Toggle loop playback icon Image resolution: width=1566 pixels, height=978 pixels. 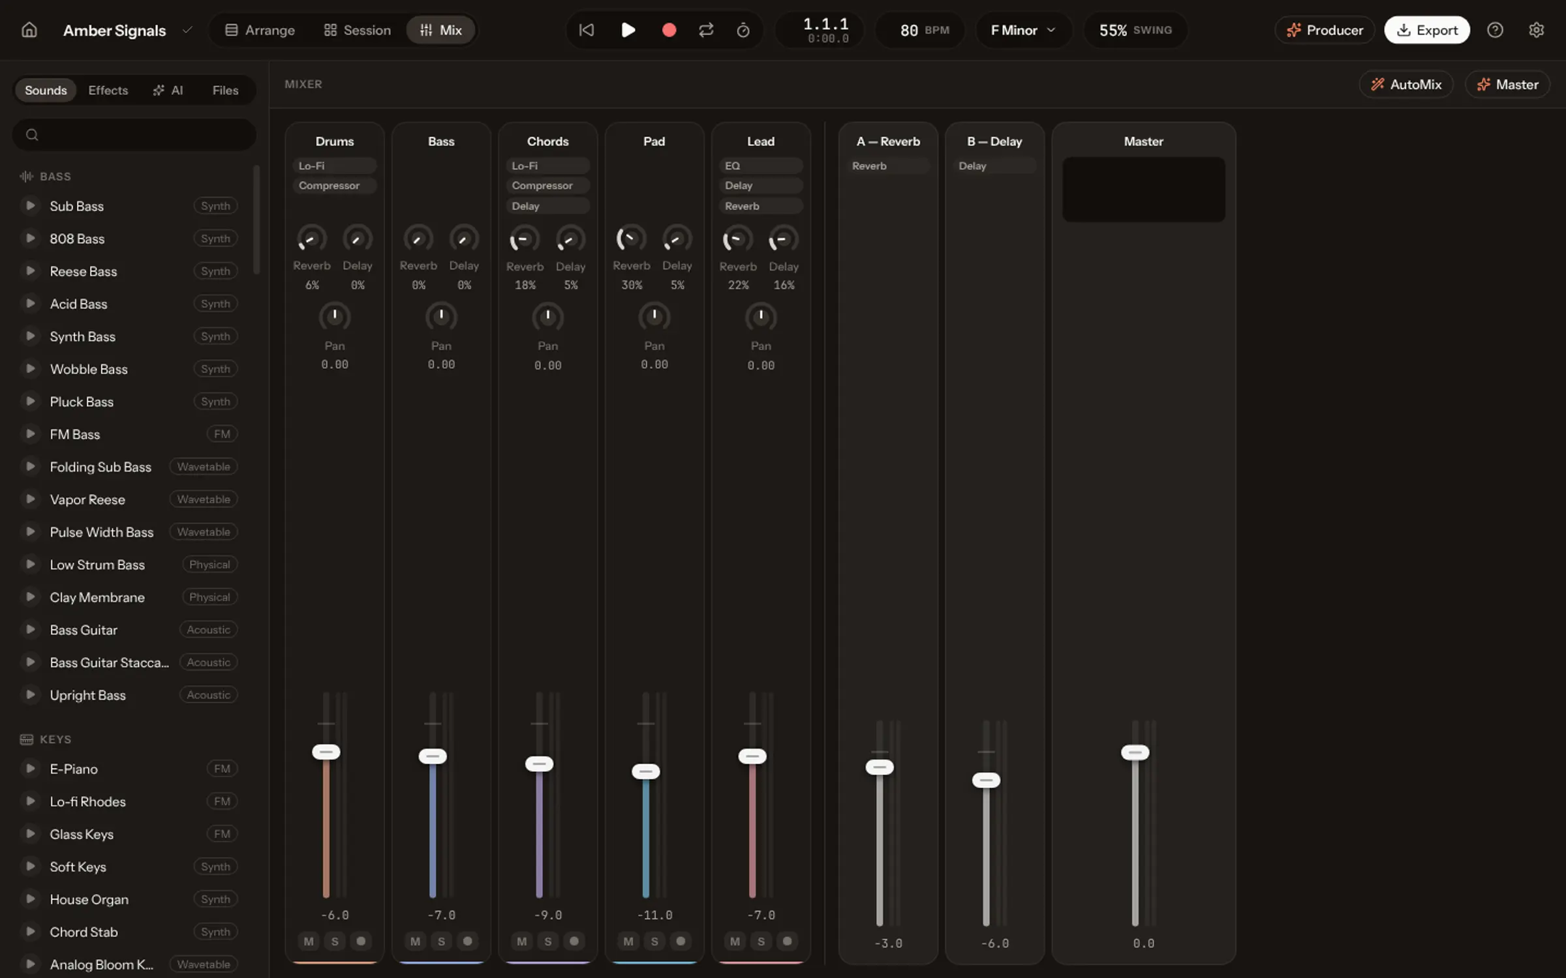click(706, 30)
